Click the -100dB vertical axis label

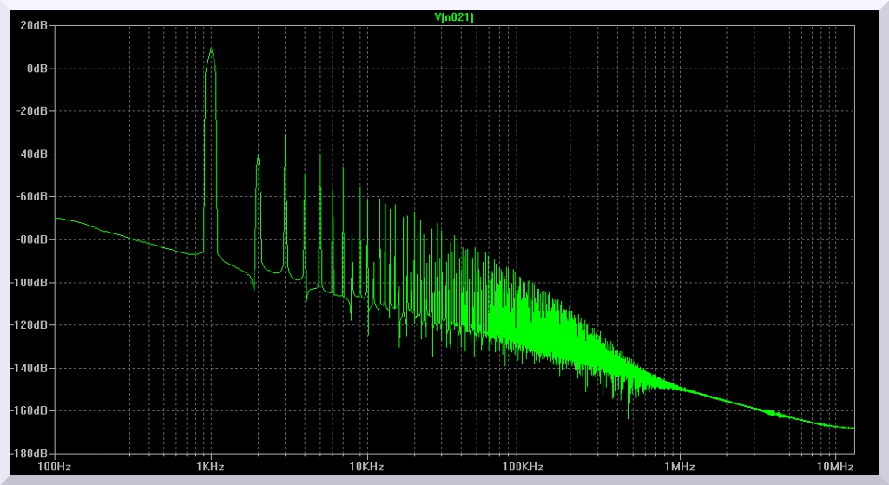[x=30, y=283]
